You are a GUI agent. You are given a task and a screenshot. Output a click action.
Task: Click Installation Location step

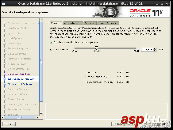tap(19, 59)
